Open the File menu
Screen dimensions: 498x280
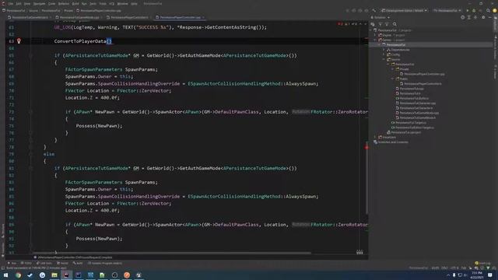coord(10,3)
